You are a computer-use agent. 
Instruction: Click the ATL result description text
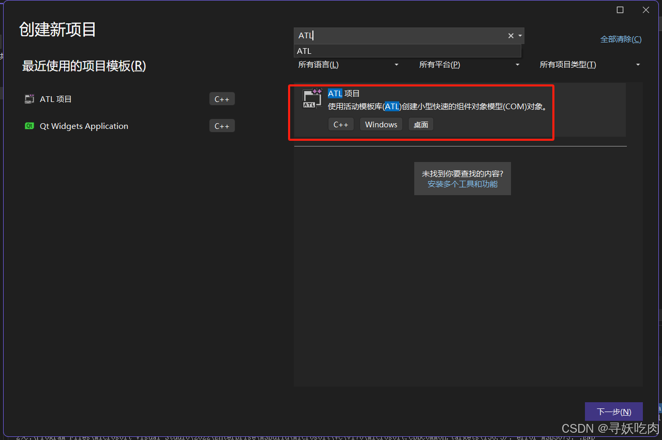438,107
